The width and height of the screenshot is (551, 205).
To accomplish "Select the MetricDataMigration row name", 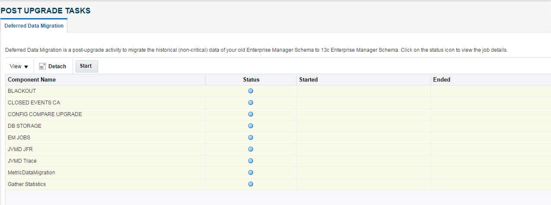I will (31, 173).
